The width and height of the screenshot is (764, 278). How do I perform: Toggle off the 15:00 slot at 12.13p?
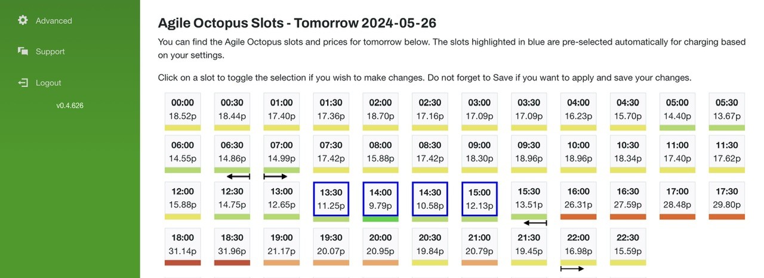[x=480, y=199]
